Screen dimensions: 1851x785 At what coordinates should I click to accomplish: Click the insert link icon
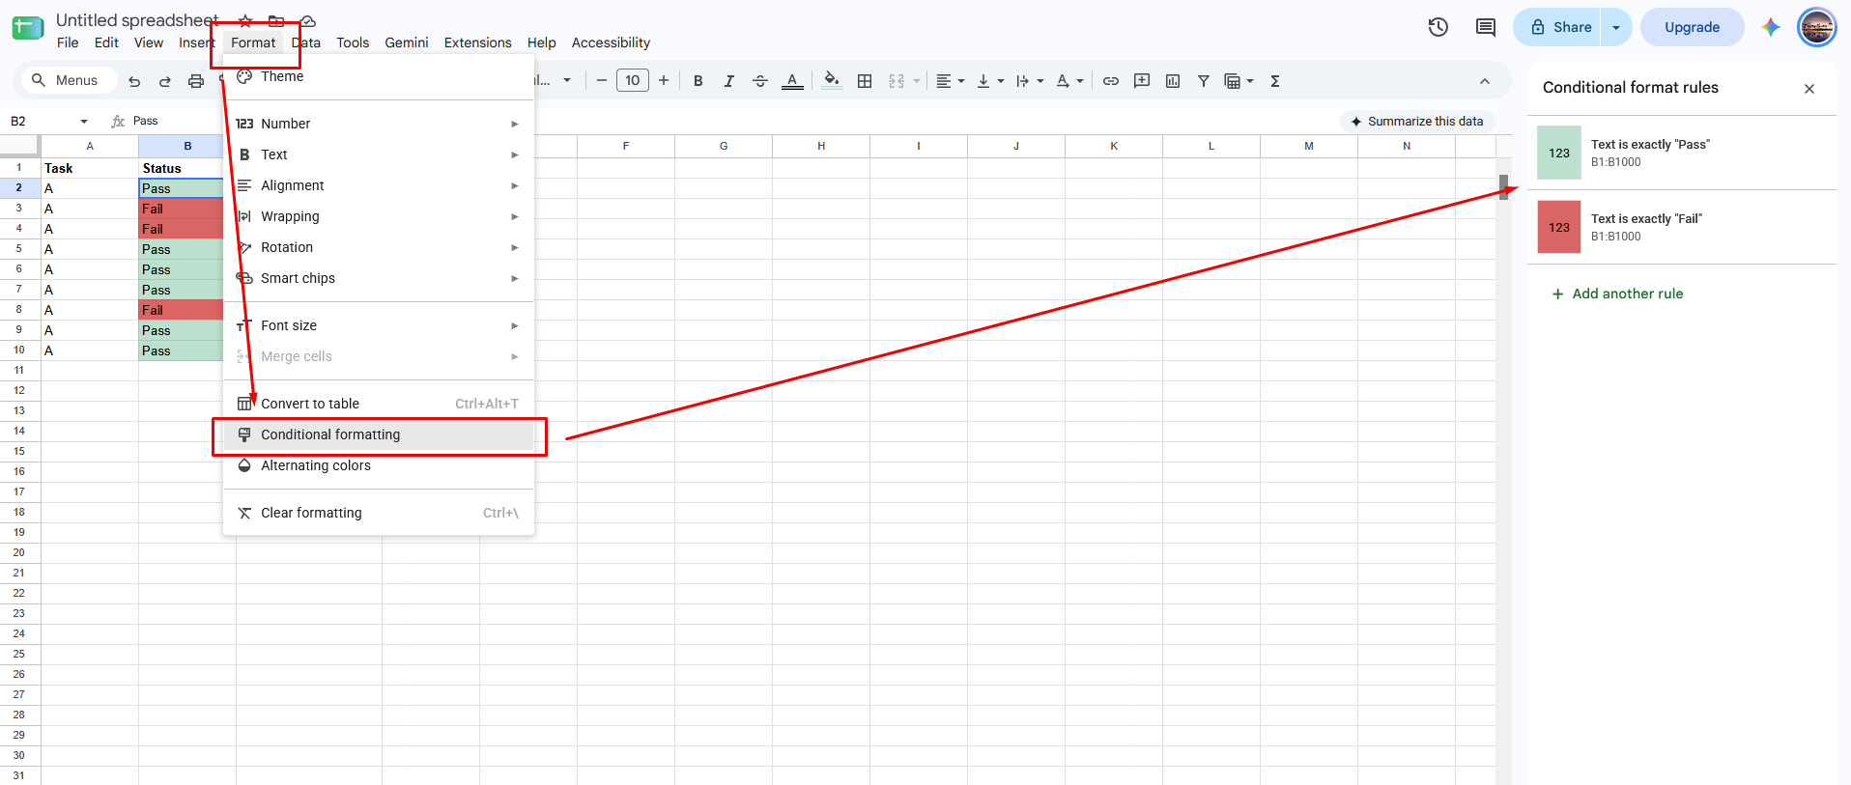coord(1111,81)
